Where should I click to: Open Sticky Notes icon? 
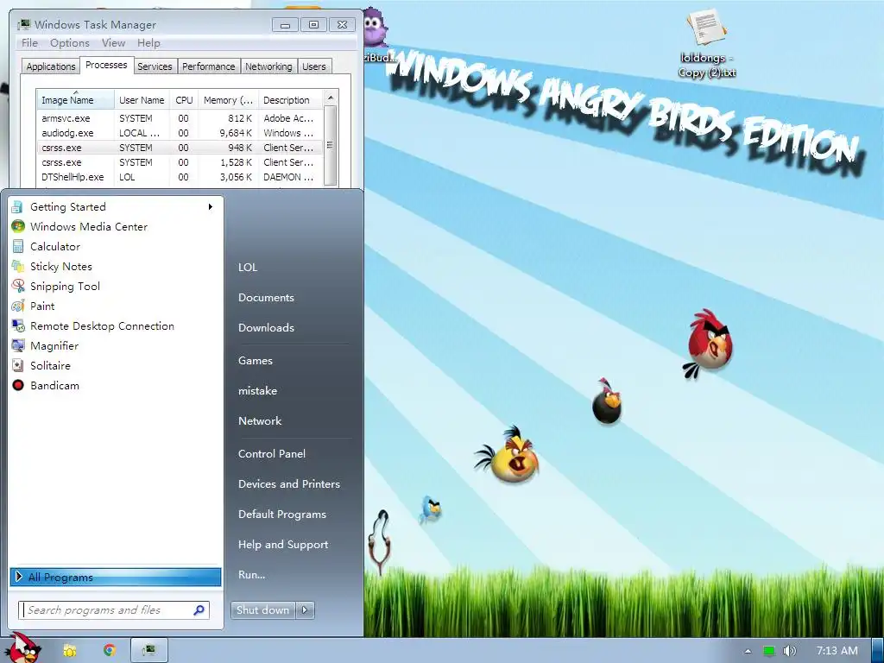(18, 266)
